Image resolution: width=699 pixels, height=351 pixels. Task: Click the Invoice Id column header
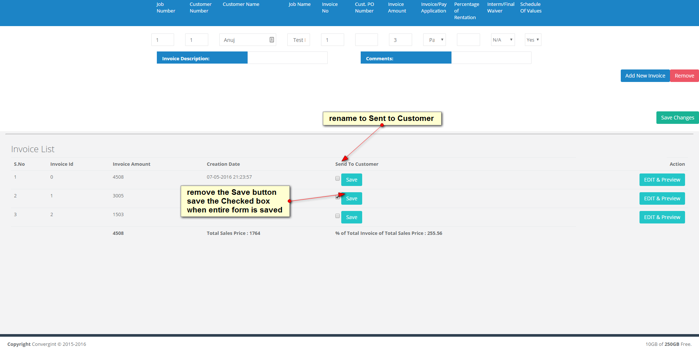[x=62, y=164]
